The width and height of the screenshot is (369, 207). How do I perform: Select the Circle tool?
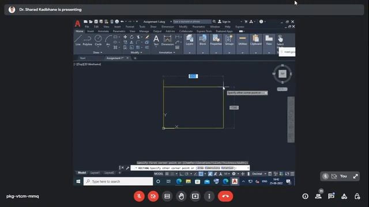point(98,40)
